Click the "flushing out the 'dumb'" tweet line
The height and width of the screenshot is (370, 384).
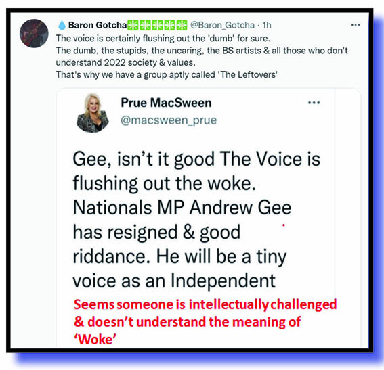[163, 39]
